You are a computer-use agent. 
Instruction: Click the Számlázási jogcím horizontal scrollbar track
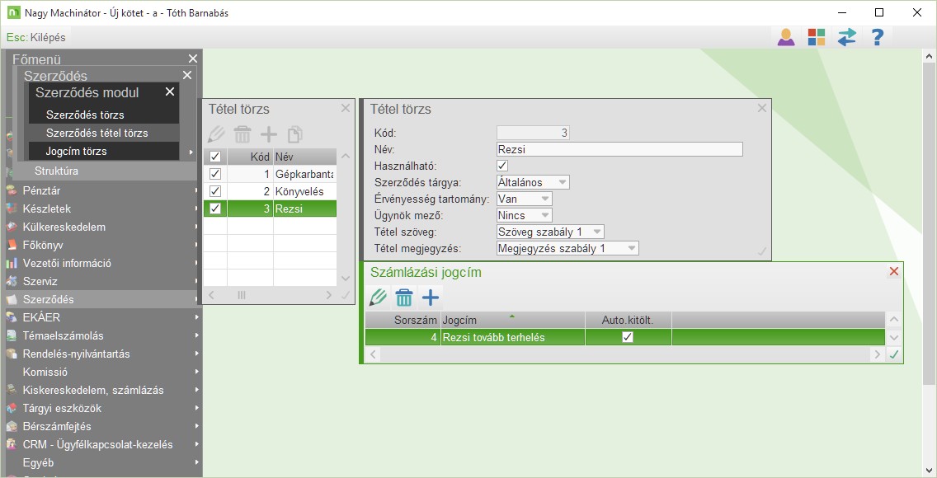624,354
